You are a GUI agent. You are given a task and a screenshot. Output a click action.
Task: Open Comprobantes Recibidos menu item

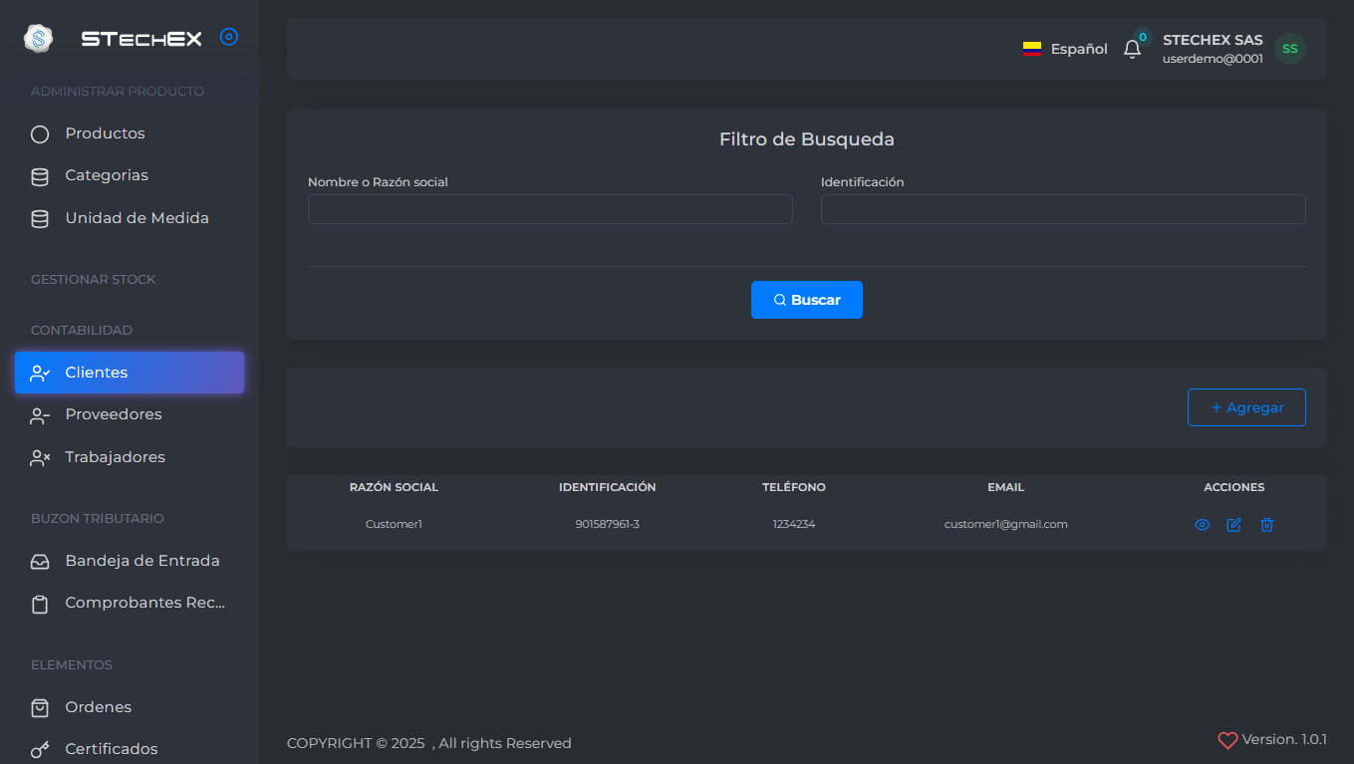(144, 603)
